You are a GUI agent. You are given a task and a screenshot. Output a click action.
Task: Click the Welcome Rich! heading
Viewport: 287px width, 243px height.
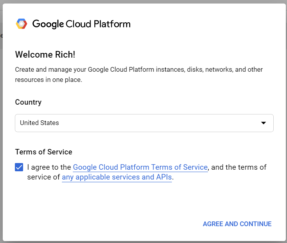(x=45, y=54)
